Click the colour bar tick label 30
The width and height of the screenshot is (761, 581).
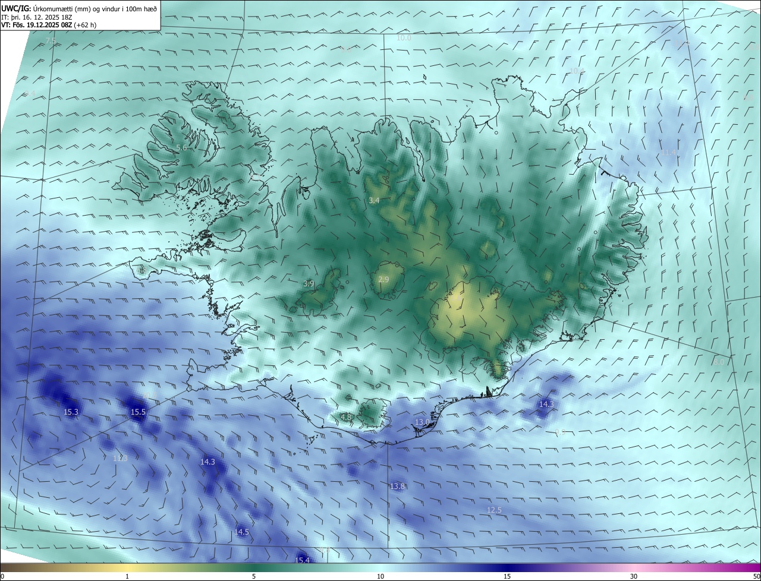[634, 577]
